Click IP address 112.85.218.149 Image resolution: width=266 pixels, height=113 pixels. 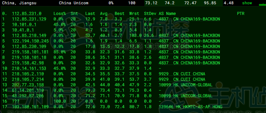(x=29, y=35)
